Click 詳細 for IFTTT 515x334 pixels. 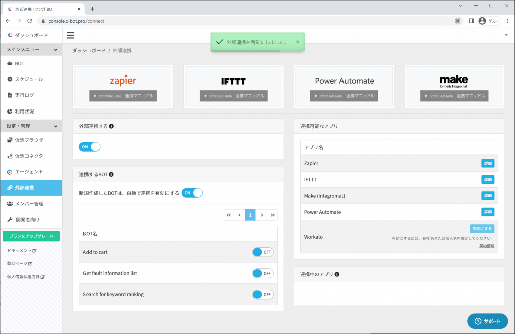tap(488, 180)
